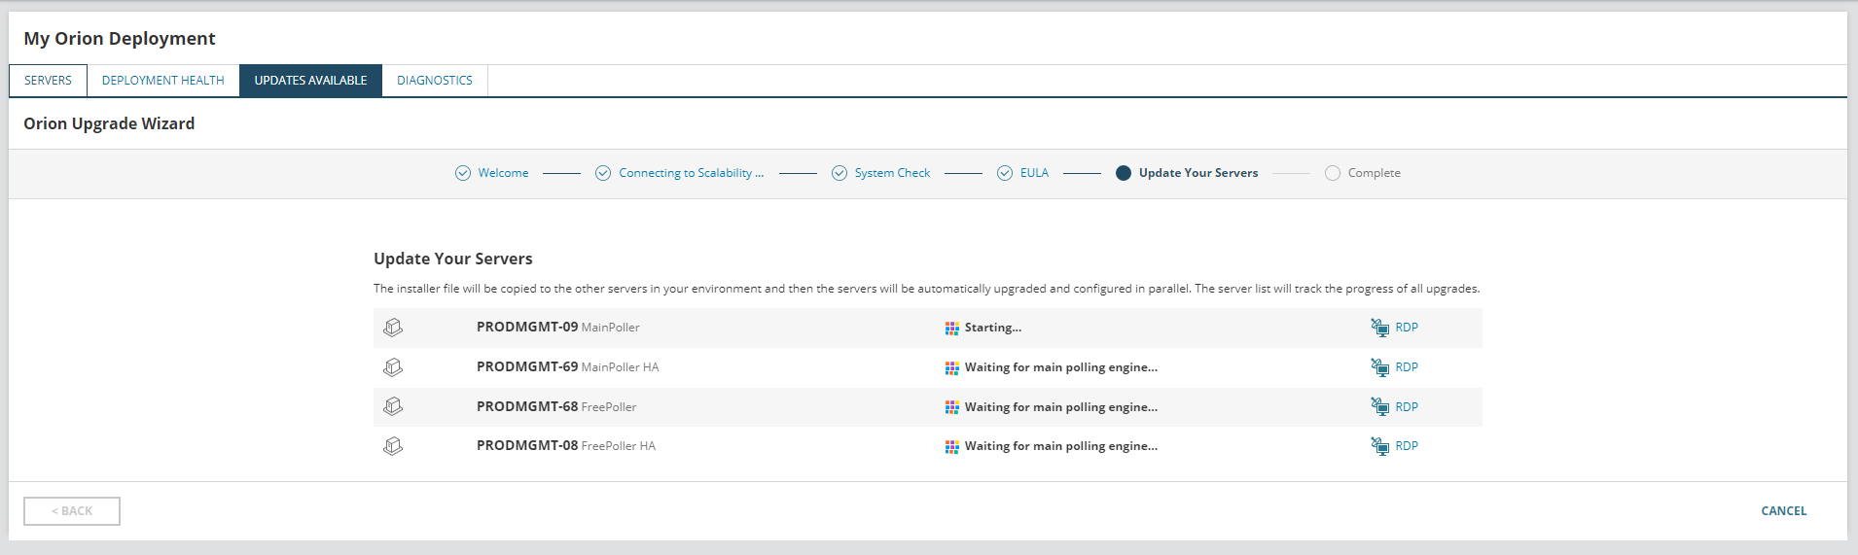Click the waiting status icon for PRODMGMT-08
Viewport: 1858px width, 555px height.
point(951,447)
